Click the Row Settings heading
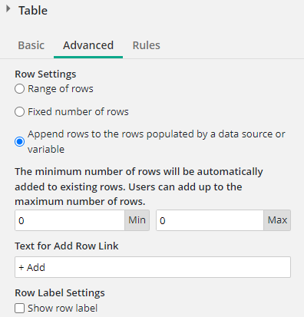The width and height of the screenshot is (304, 317). [x=45, y=74]
